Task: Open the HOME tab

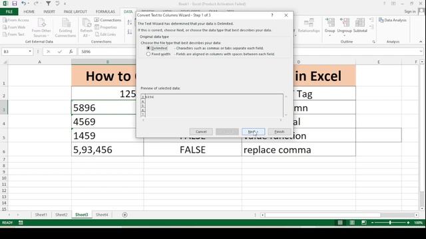Action: 29,12
